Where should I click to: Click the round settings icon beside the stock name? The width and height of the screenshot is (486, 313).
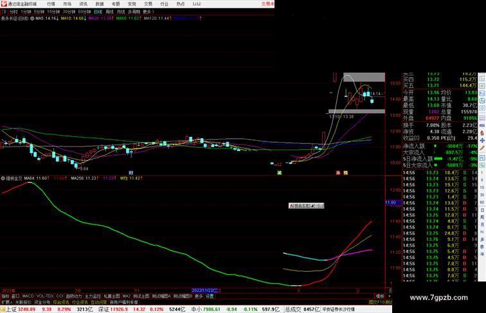(32, 19)
